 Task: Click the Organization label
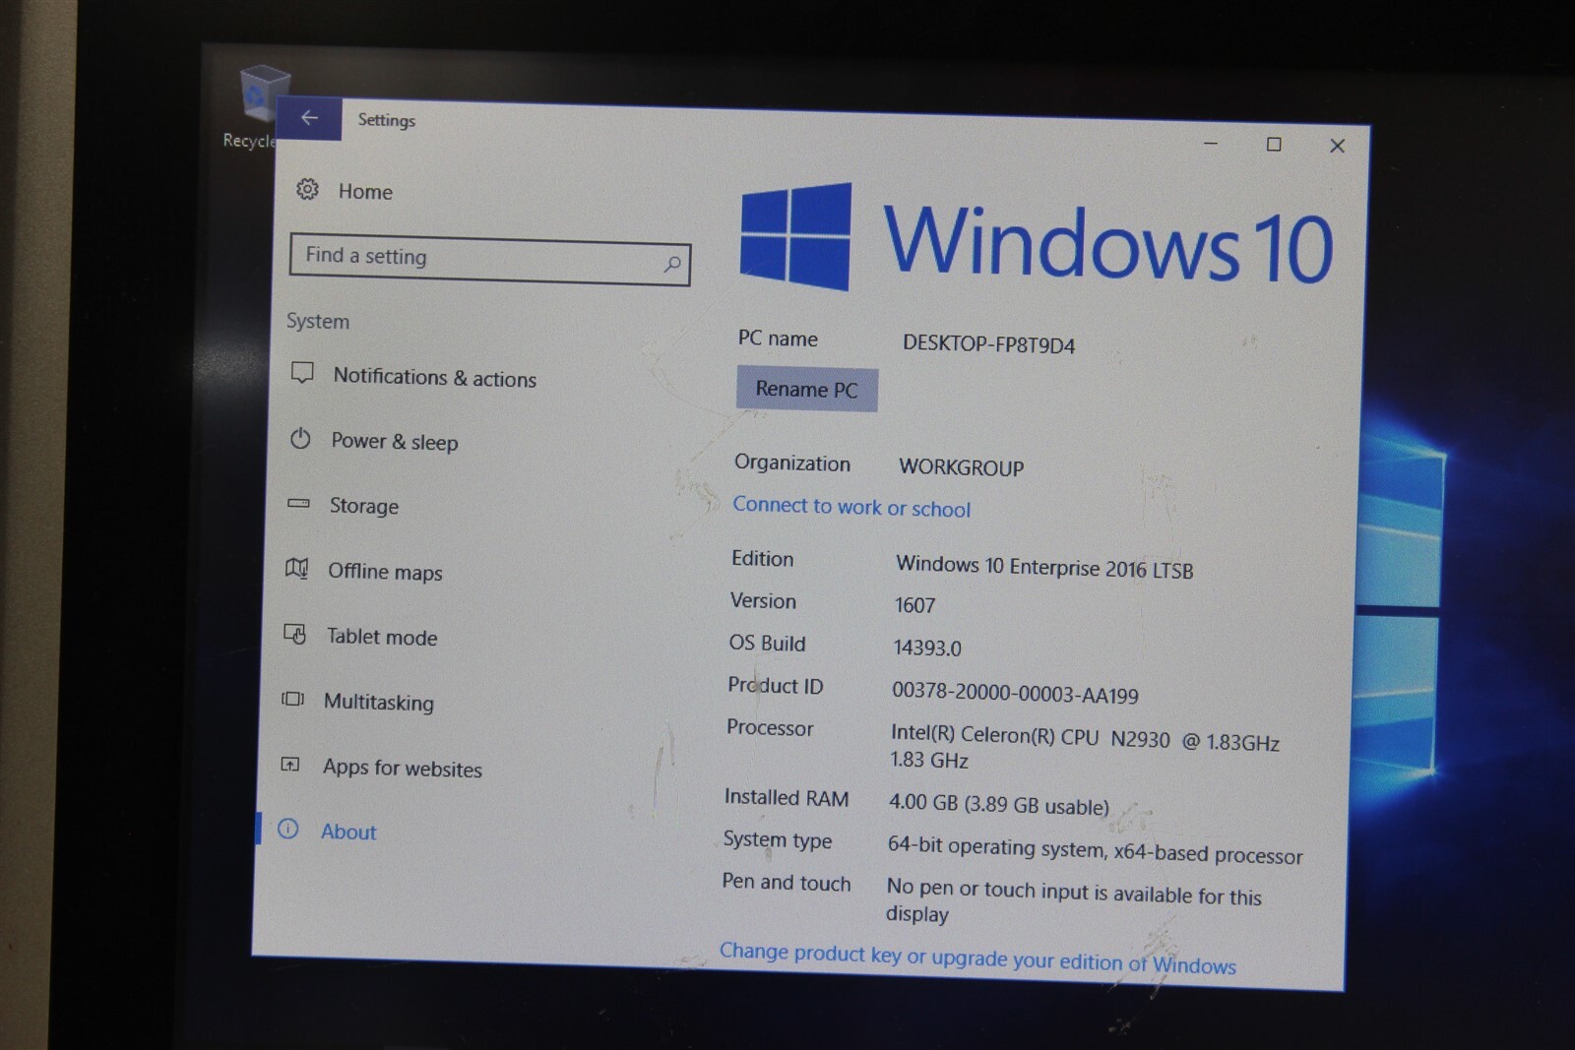pyautogui.click(x=792, y=463)
